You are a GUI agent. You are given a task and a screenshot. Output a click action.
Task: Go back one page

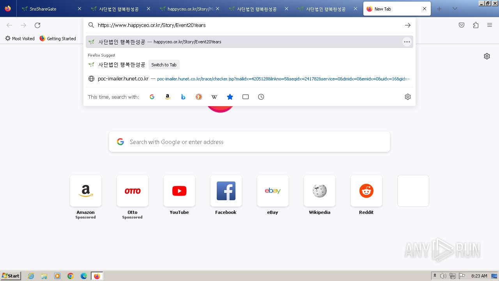9,25
